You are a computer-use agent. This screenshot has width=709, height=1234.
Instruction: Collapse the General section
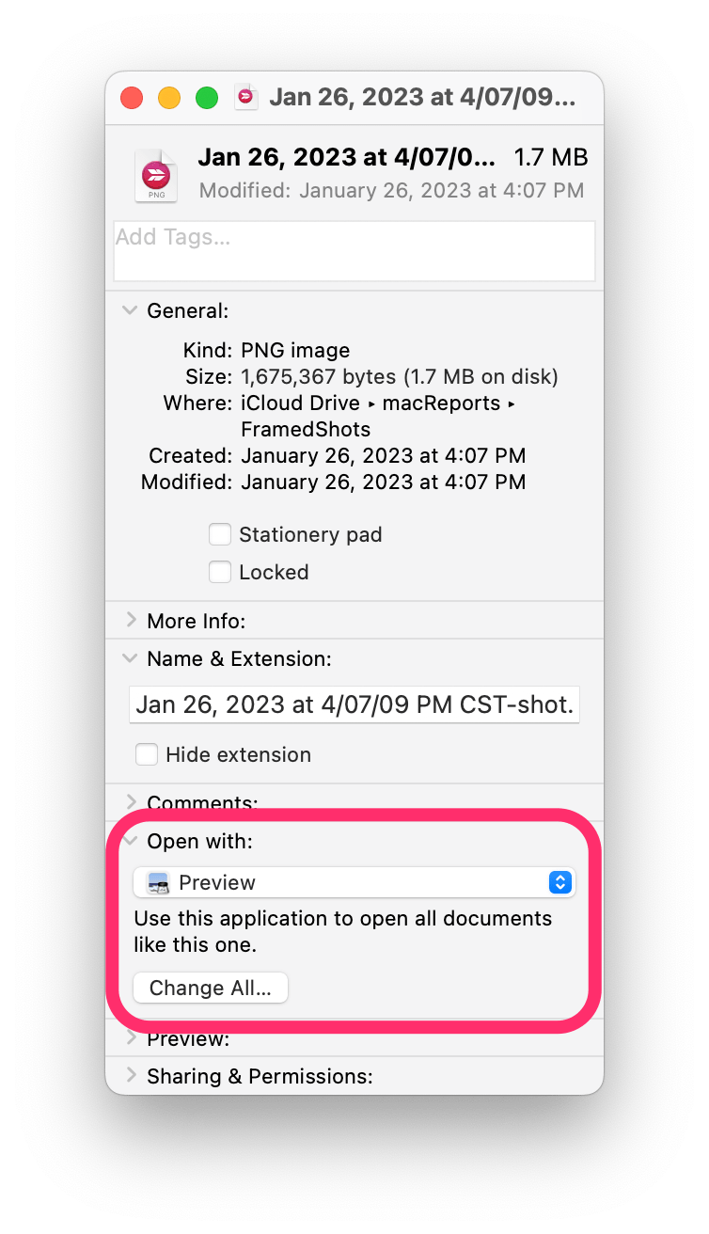pyautogui.click(x=131, y=310)
